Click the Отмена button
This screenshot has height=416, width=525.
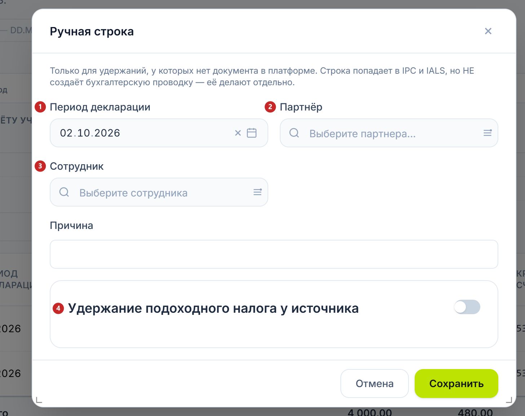coord(375,383)
